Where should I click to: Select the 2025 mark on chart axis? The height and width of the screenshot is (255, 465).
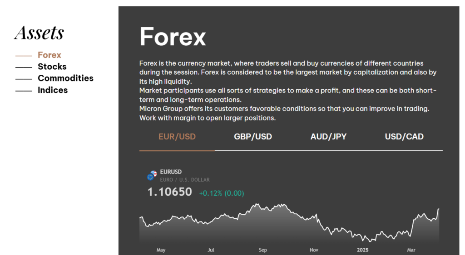coord(363,250)
